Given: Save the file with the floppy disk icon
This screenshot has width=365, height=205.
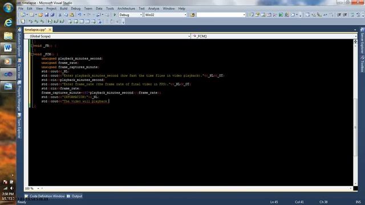Looking at the screenshot, I should (47, 15).
